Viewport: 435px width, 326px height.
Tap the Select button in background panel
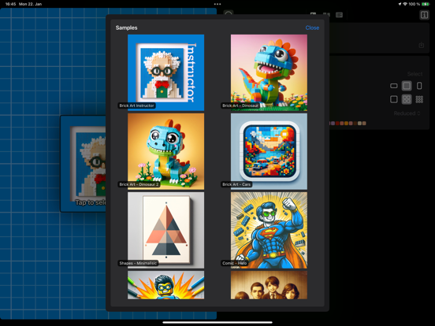(415, 74)
